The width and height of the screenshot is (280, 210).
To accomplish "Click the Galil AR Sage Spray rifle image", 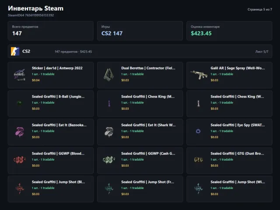I will pos(199,75).
